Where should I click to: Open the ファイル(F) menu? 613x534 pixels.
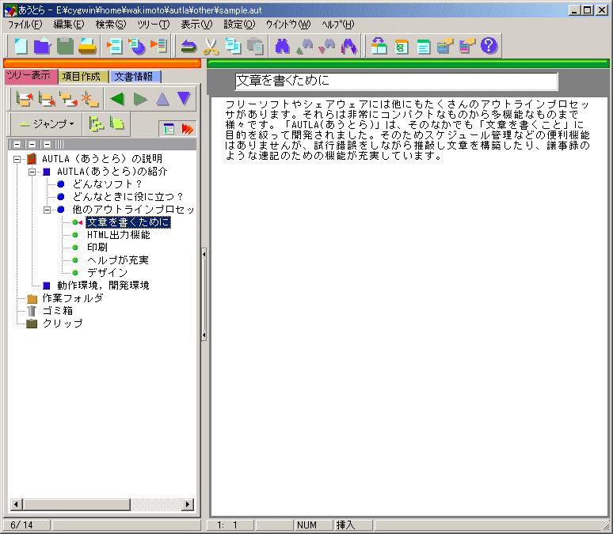coord(25,25)
